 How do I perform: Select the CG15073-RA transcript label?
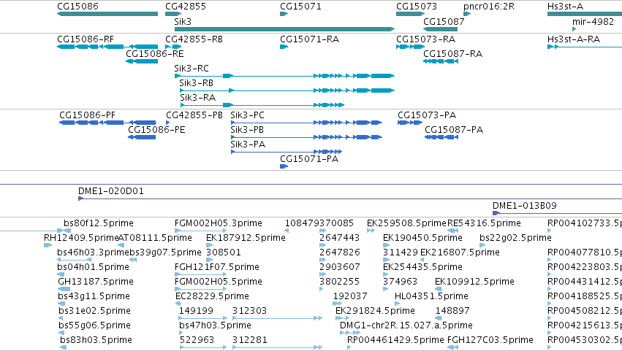(425, 39)
